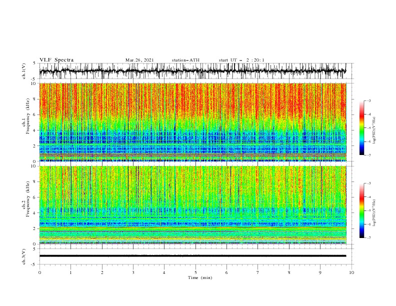
Task: Click the "-7" label on ch.1 color bar
Action: (x=368, y=155)
